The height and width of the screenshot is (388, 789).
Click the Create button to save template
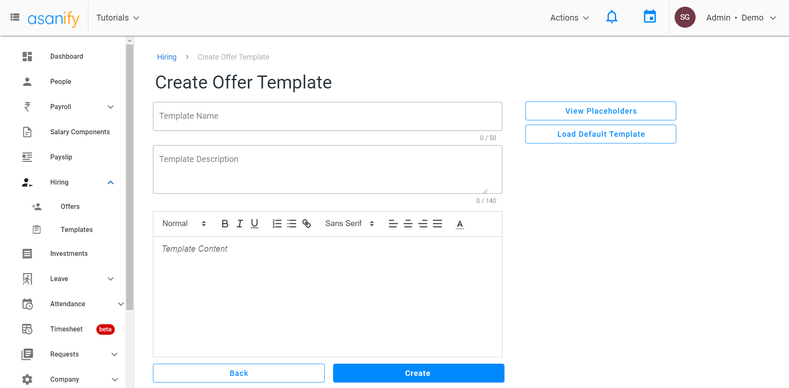click(x=418, y=373)
